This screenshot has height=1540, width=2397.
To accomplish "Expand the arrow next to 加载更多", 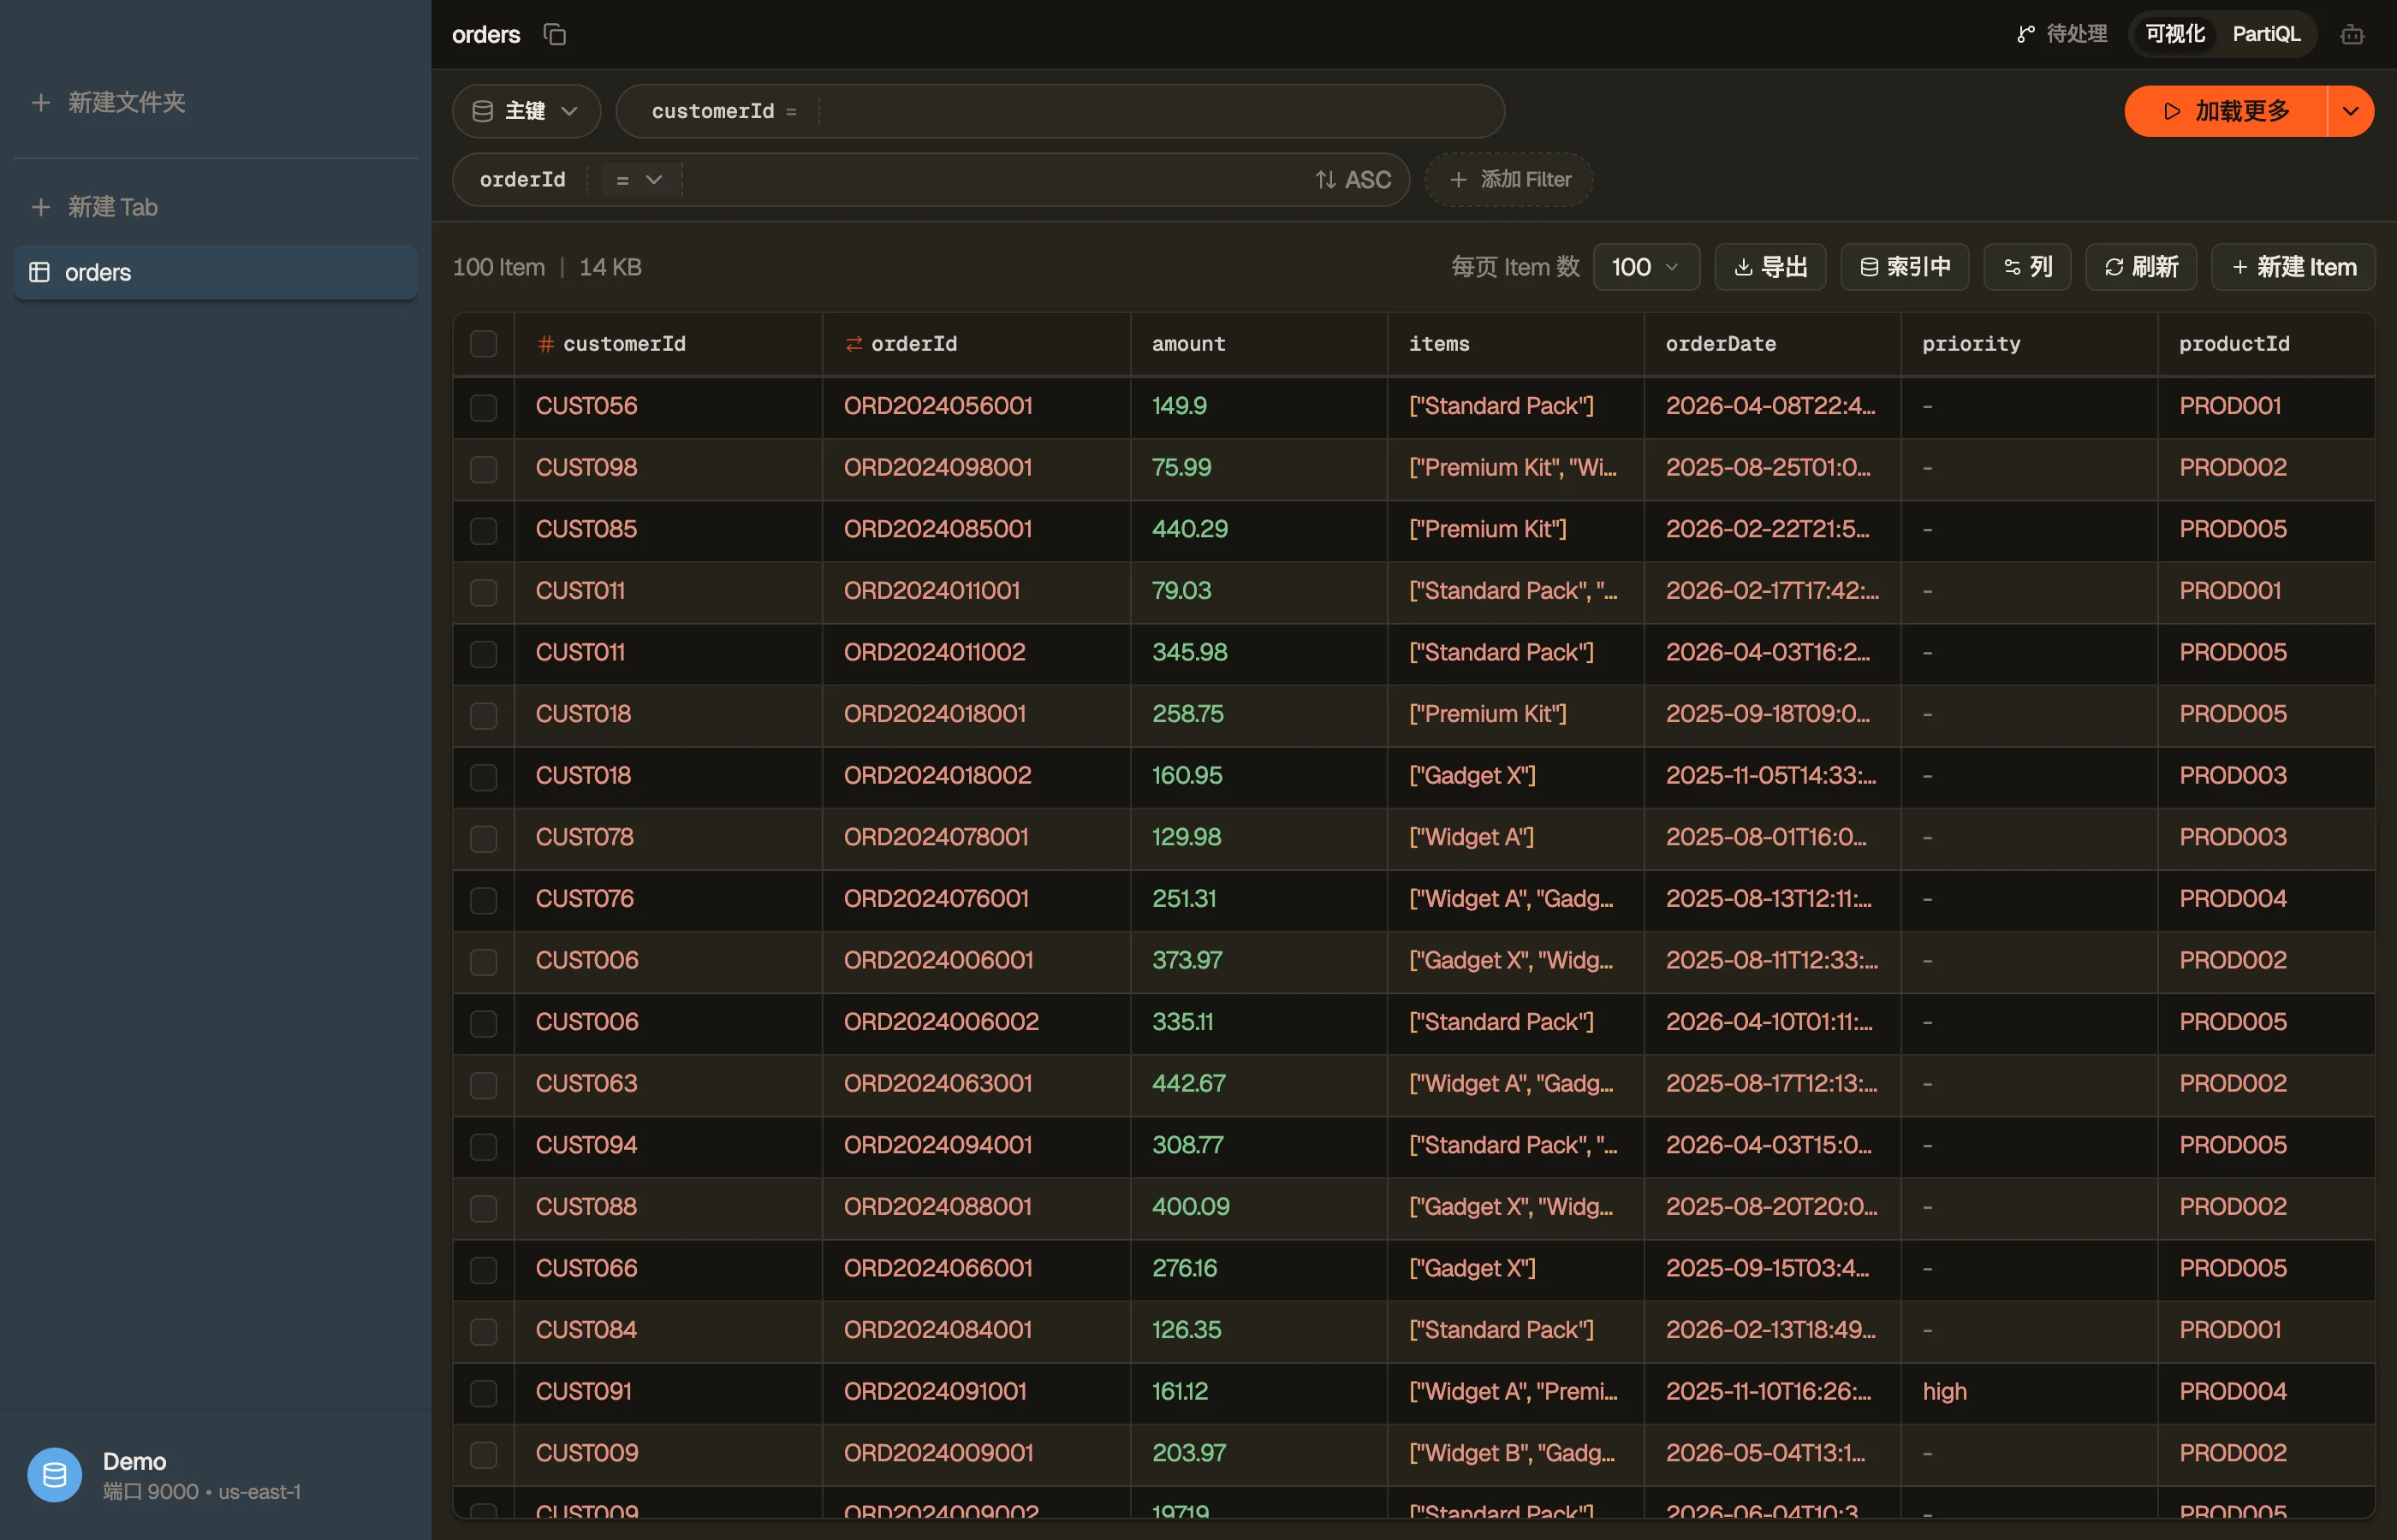I will [2351, 111].
